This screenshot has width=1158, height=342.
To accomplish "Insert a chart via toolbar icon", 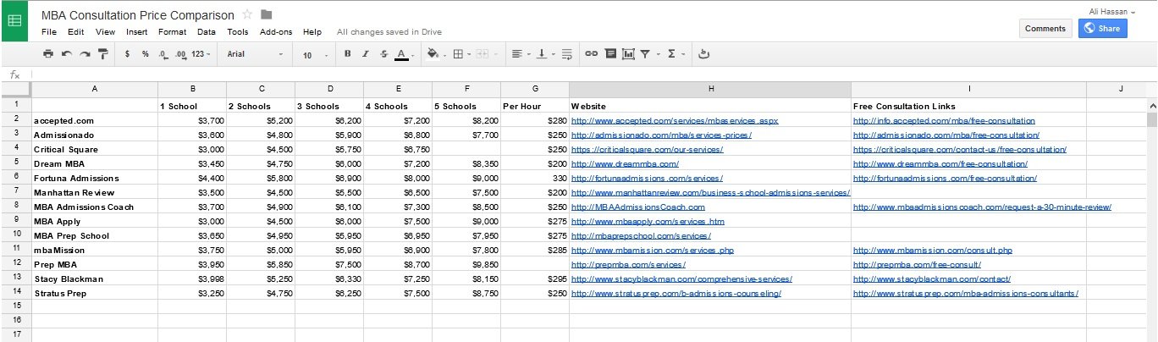I will click(628, 53).
